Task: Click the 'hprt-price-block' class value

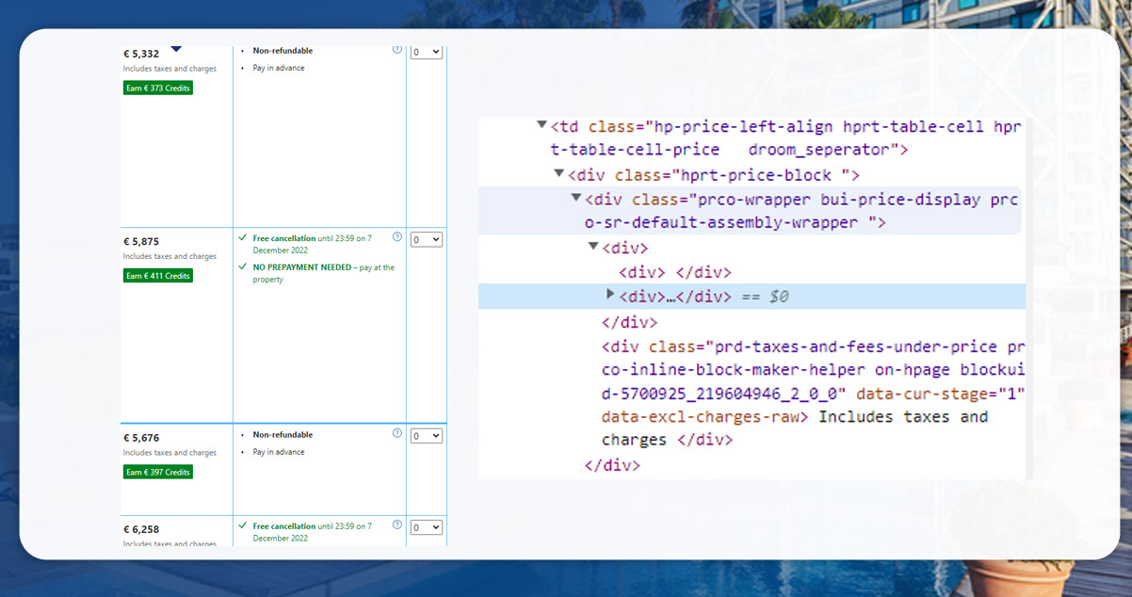Action: pos(761,175)
